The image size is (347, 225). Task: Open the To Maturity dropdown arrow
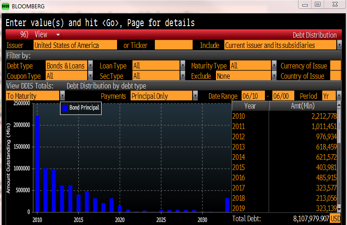tap(62, 95)
